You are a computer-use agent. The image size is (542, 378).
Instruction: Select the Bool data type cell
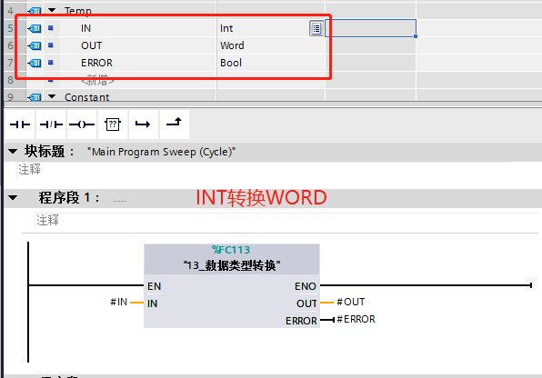coord(271,63)
